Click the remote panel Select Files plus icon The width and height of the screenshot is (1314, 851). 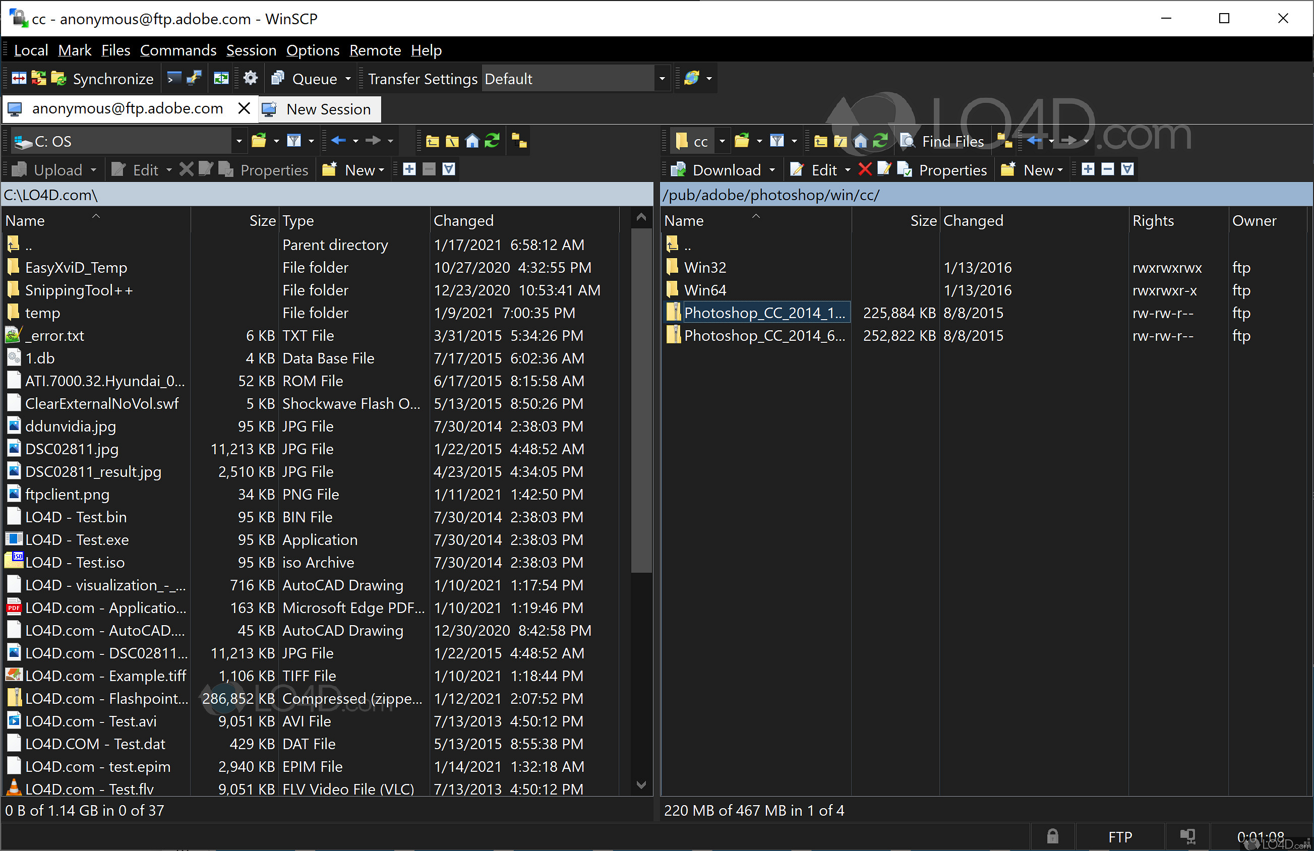1088,169
